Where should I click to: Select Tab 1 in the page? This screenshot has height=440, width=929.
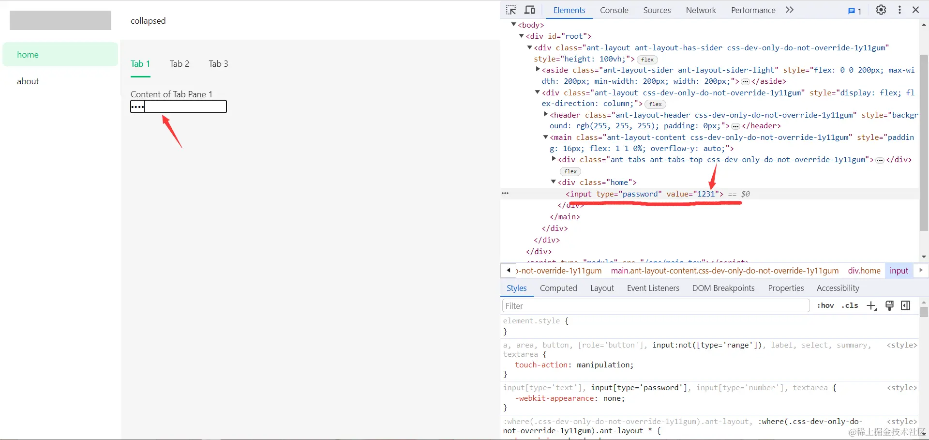tap(140, 64)
